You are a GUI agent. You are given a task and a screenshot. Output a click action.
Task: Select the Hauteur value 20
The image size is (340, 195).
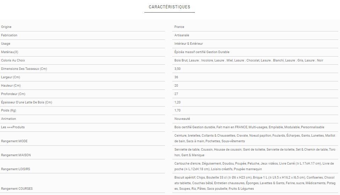(176, 86)
